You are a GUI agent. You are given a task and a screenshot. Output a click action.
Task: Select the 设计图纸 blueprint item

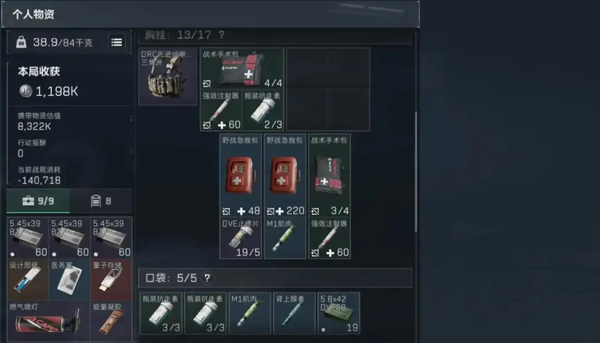point(28,280)
